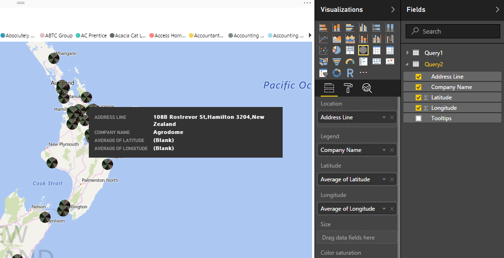Uncheck the Address Line field
This screenshot has width=504, height=258.
(x=418, y=77)
